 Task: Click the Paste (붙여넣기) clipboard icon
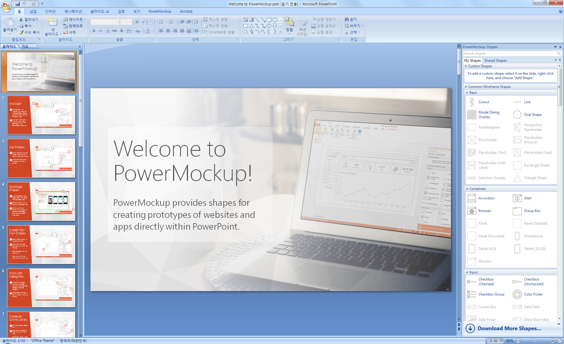pyautogui.click(x=10, y=22)
